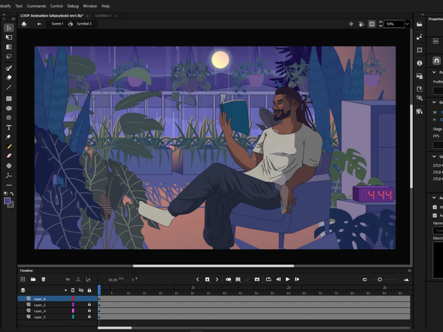
Task: Select the Free Transform tool
Action: [9, 37]
